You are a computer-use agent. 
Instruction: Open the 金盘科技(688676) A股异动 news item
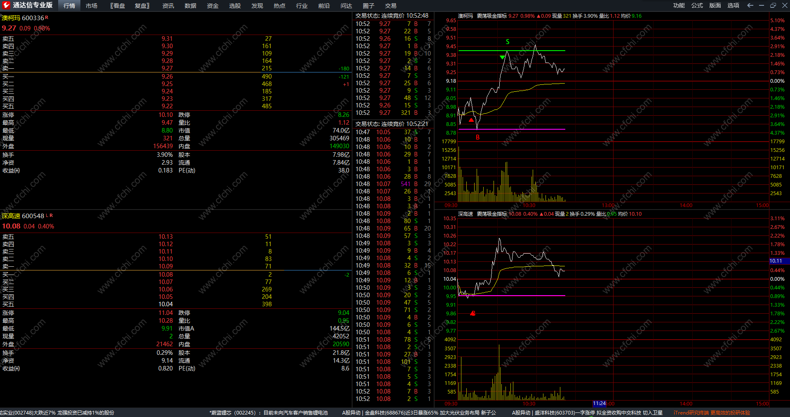(419, 413)
